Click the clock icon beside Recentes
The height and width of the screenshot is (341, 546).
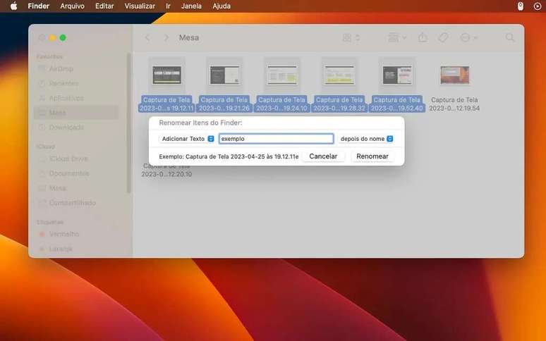click(x=42, y=83)
